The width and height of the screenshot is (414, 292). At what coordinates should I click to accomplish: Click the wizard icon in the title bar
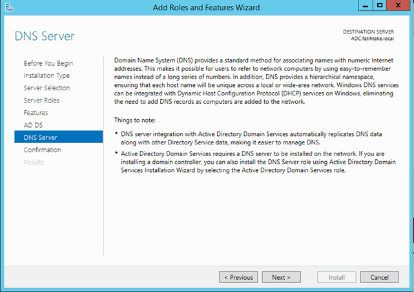pyautogui.click(x=9, y=7)
